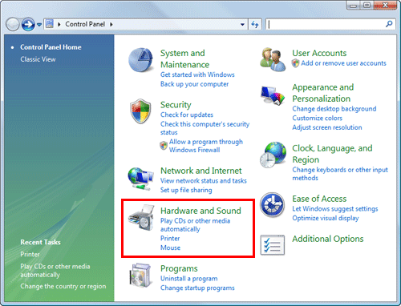Close the Control Panel window
The height and width of the screenshot is (306, 401).
(x=385, y=5)
